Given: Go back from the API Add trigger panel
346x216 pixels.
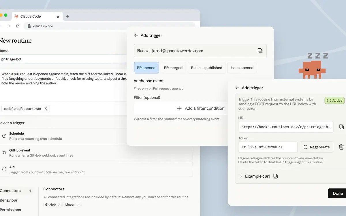Looking at the screenshot, I should (x=237, y=88).
